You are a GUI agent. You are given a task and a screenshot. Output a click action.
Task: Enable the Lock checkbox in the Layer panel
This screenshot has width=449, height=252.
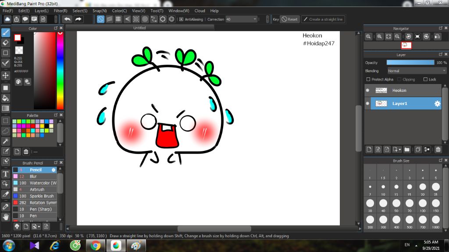tap(425, 80)
